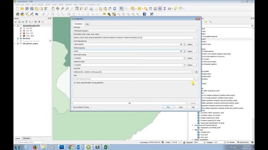The height and width of the screenshot is (150, 268).
Task: Click the Grid output browse (...) button
Action: pyautogui.click(x=196, y=79)
